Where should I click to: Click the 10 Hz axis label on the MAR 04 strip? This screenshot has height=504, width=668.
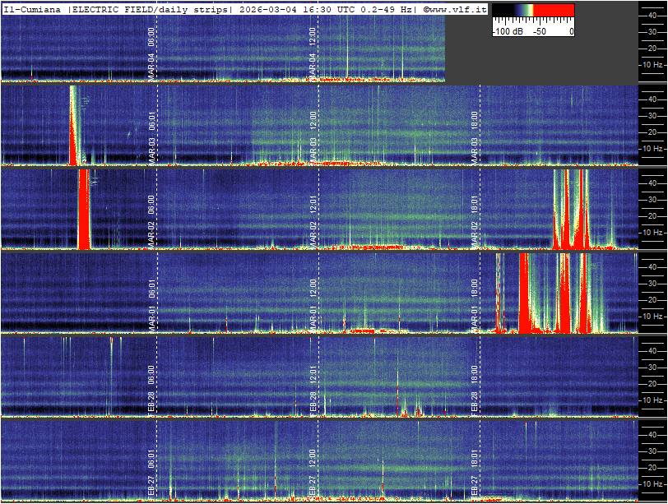coord(652,64)
